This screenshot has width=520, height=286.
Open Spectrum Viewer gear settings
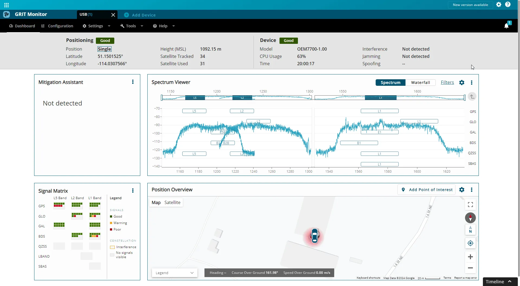click(x=462, y=83)
